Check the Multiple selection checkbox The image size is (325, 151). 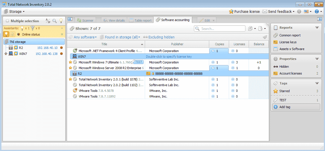[x=7, y=21]
